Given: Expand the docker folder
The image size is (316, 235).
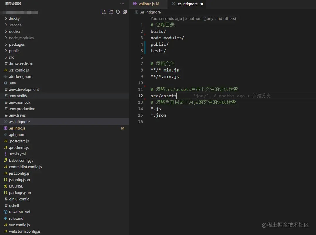Looking at the screenshot, I should point(6,31).
